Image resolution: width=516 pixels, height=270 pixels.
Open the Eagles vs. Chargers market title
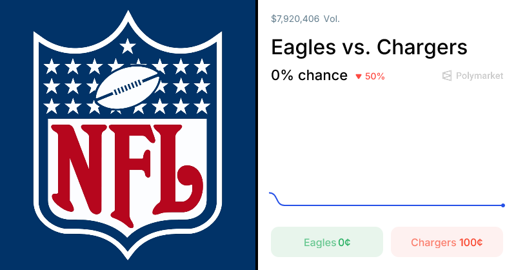(x=369, y=47)
